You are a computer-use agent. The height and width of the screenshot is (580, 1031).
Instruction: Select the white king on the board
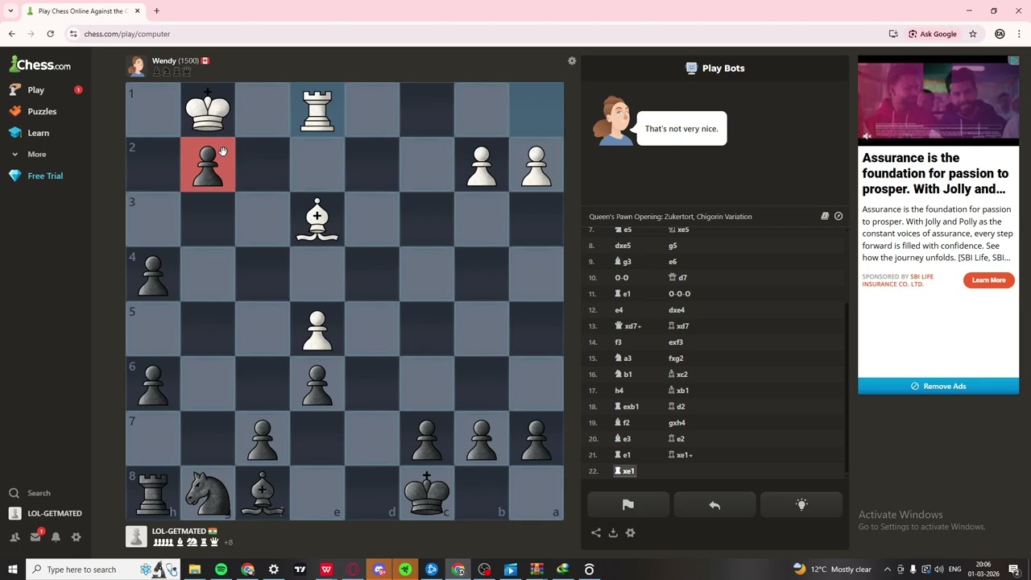pos(208,110)
